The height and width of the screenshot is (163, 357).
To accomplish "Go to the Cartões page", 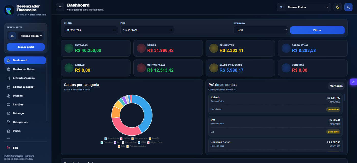I will pos(25,104).
